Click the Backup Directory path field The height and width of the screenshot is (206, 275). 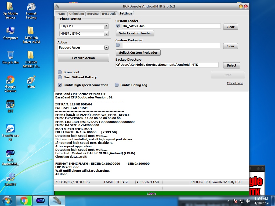pyautogui.click(x=167, y=65)
